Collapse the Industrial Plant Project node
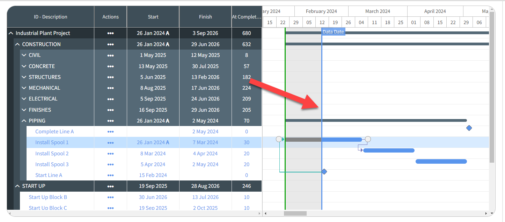Viewport: 505px width, 222px height. (10, 33)
